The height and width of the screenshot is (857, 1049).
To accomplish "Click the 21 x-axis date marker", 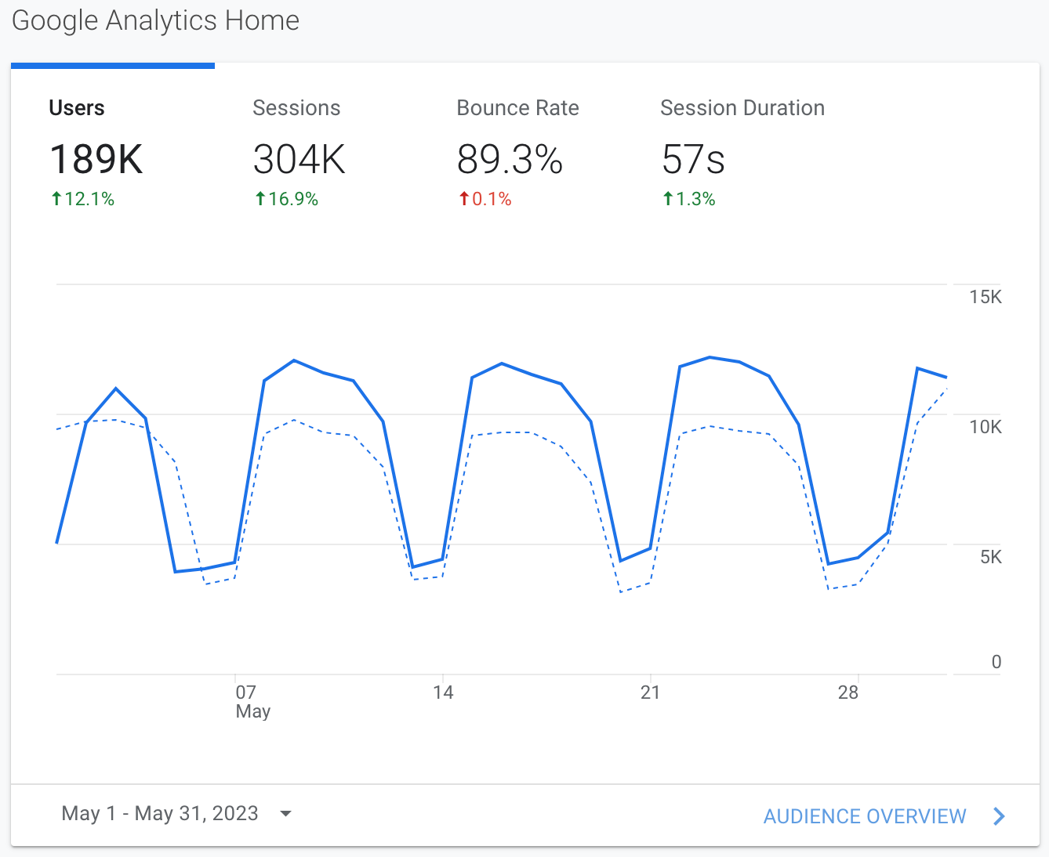I will (x=650, y=692).
